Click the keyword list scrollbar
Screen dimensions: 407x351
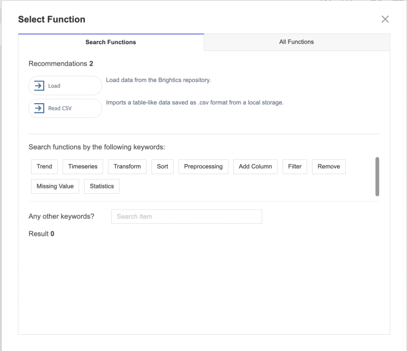click(377, 176)
